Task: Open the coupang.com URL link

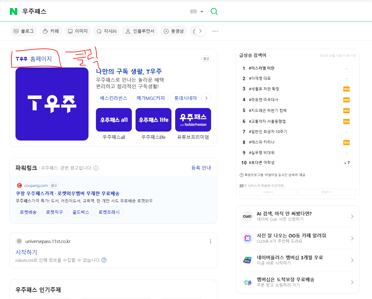Action: 36,185
